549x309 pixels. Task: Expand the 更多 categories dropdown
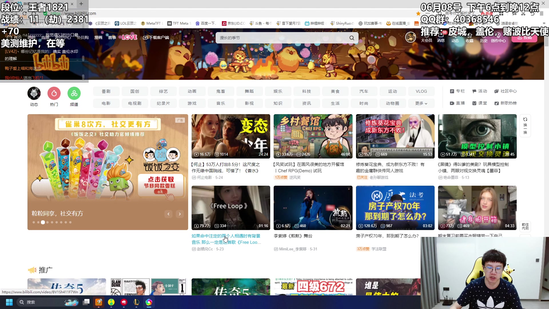pos(421,103)
